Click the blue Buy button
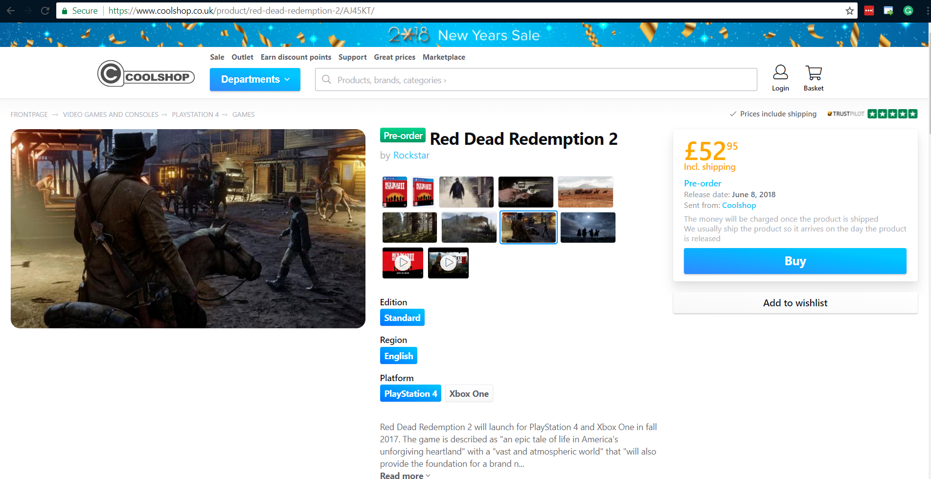Viewport: 931px width, 479px height. (x=795, y=261)
